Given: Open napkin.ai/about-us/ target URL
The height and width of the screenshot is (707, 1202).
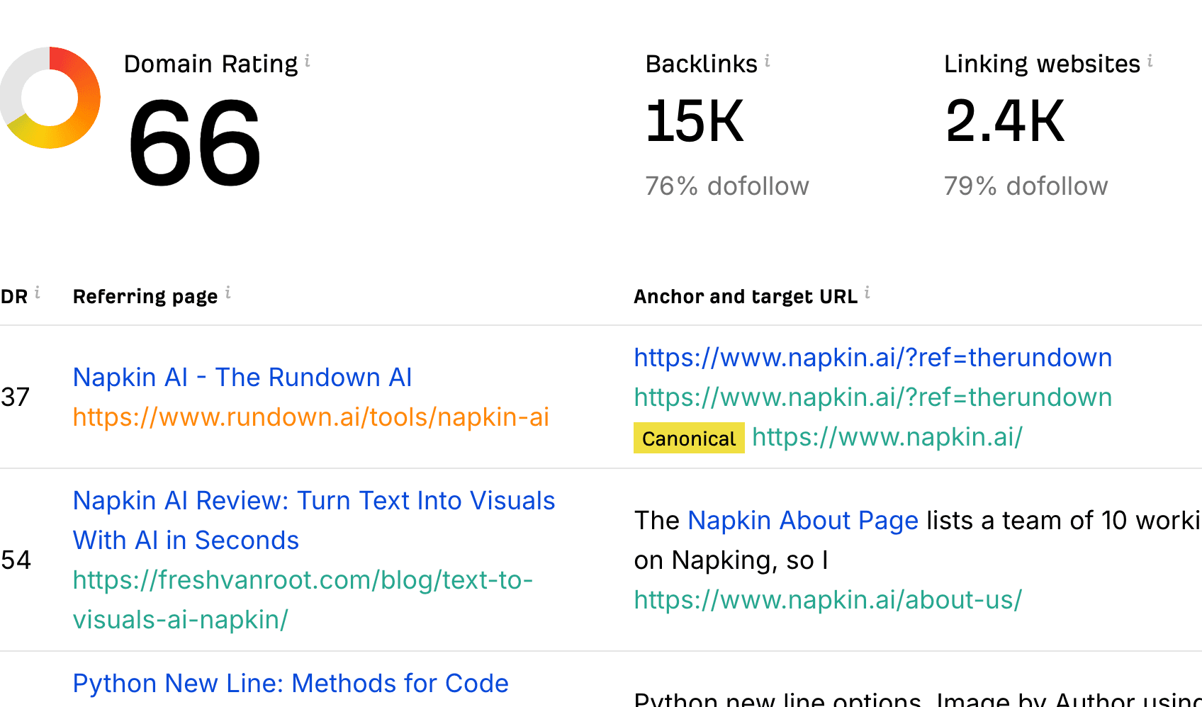Looking at the screenshot, I should point(828,600).
